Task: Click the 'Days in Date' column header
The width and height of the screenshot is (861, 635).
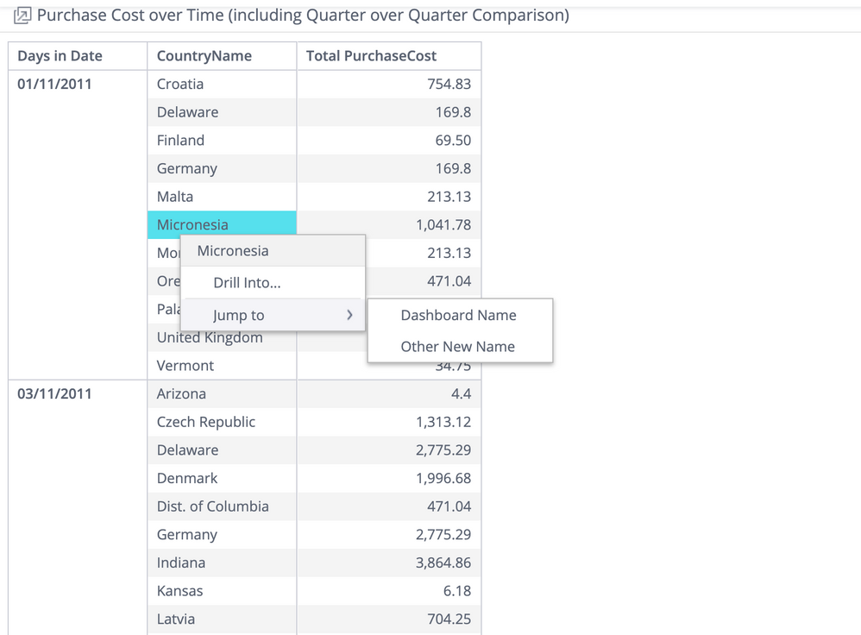Action: (x=60, y=56)
